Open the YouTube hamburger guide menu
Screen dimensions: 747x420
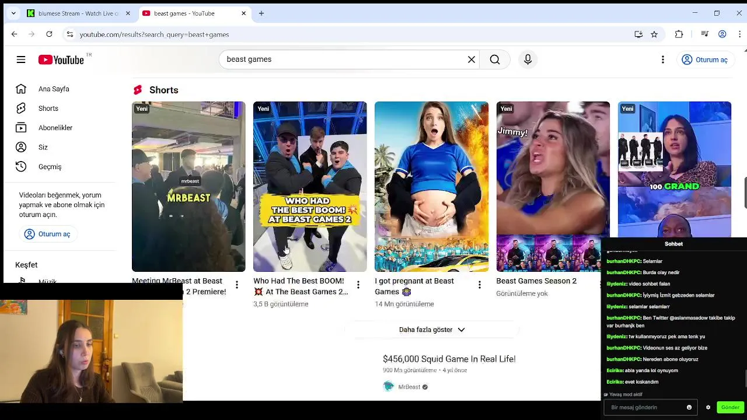(21, 60)
